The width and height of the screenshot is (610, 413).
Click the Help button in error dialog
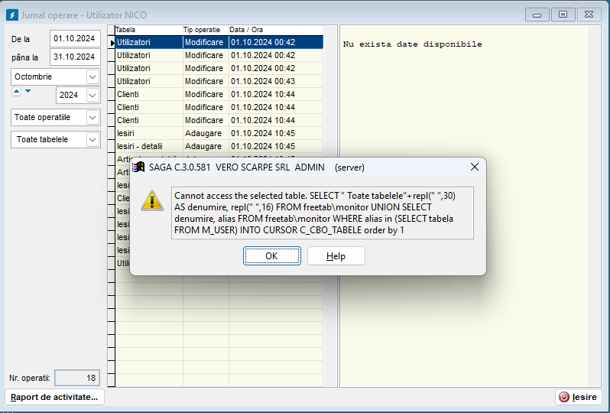click(336, 255)
